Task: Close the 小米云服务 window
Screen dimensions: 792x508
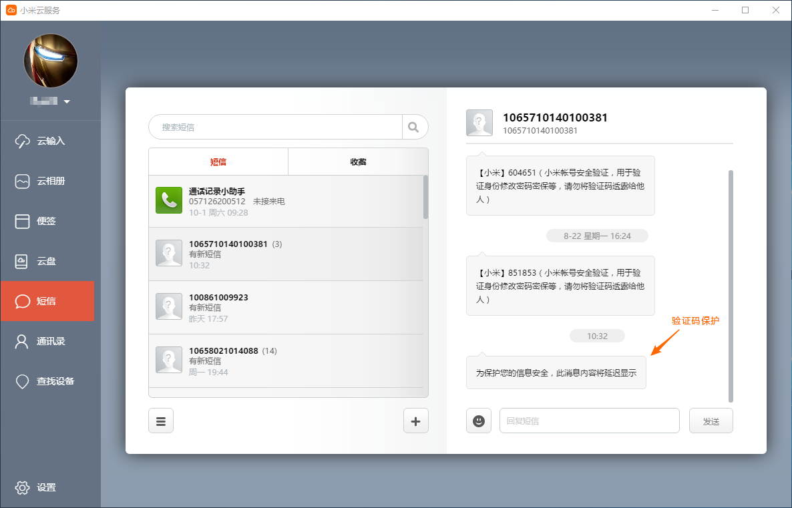Action: point(776,10)
